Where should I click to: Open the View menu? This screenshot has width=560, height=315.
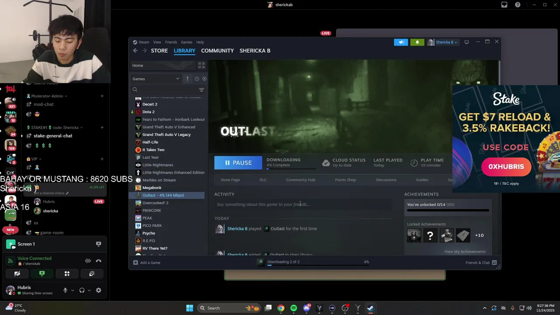(x=157, y=42)
